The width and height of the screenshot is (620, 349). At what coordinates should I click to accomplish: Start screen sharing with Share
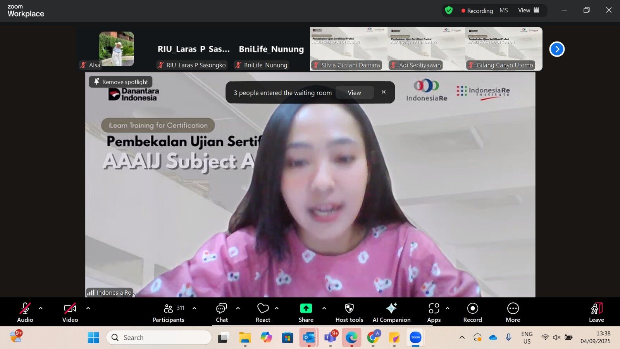point(306,312)
